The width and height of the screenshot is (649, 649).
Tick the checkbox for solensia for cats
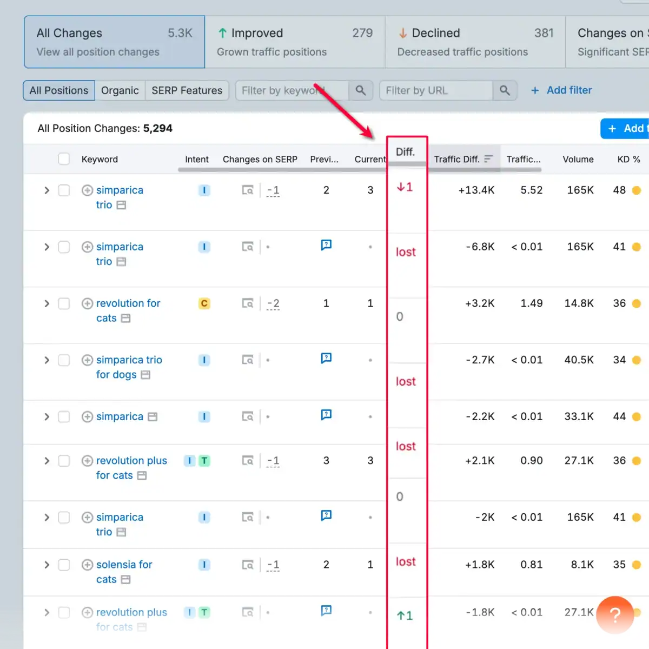[x=64, y=564]
